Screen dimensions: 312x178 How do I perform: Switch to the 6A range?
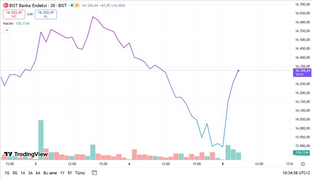point(38,173)
